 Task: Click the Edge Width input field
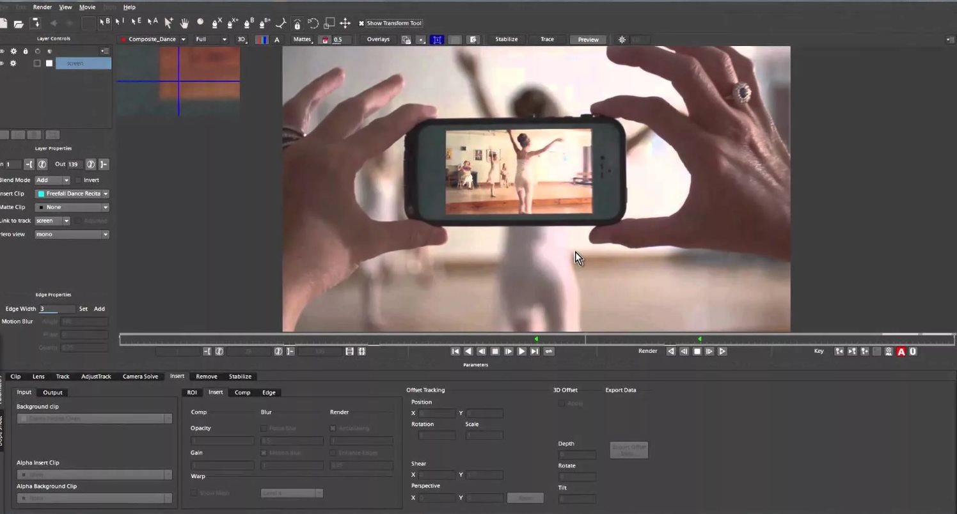(56, 309)
